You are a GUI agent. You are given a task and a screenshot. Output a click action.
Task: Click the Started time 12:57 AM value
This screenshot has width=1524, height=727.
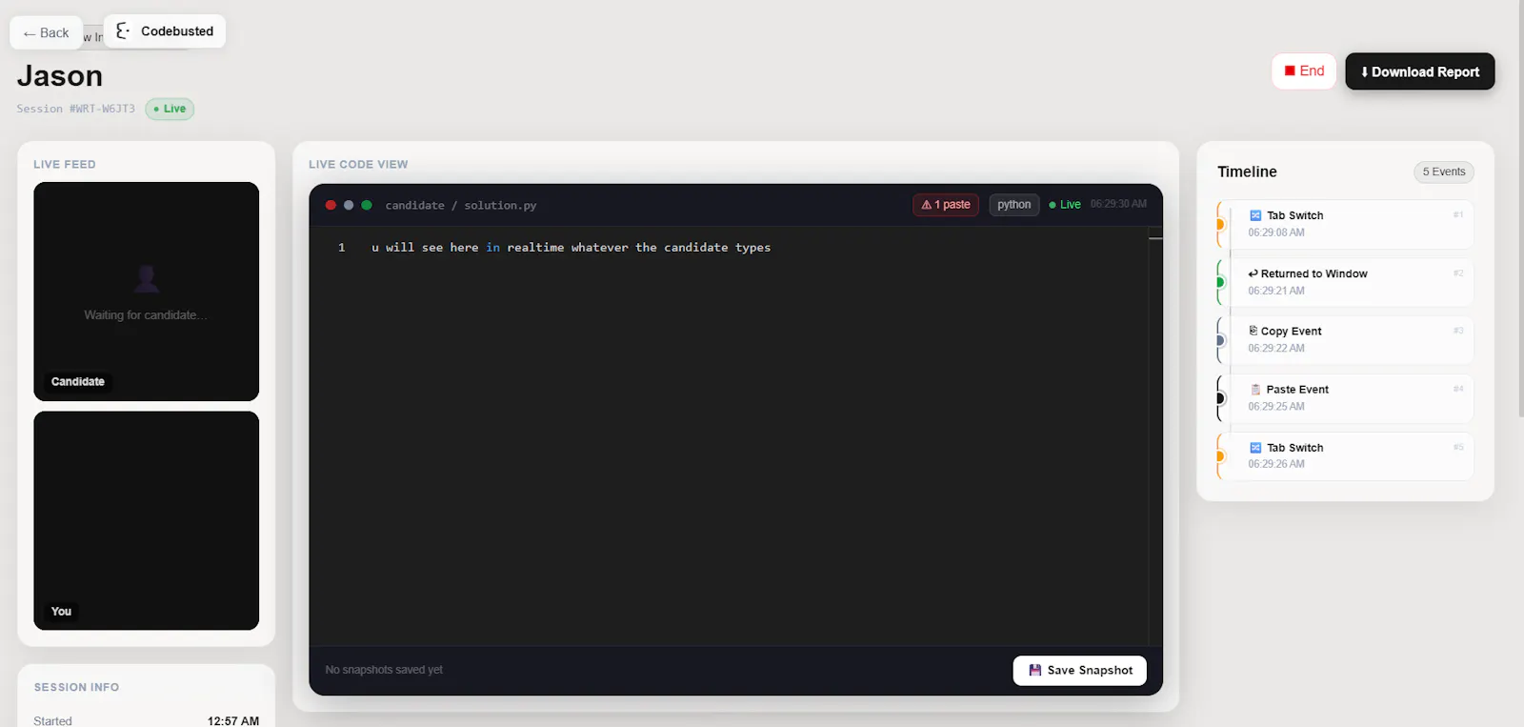[233, 721]
